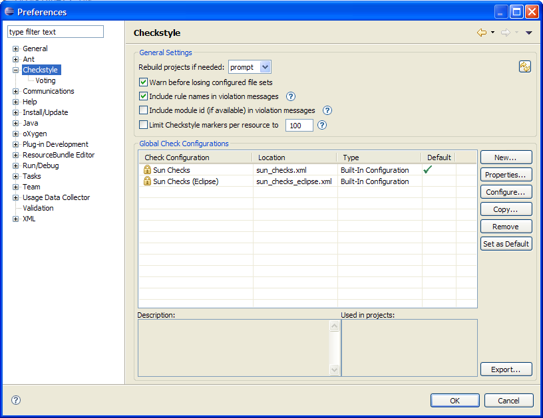
Task: Click the Cancel button
Action: 508,400
